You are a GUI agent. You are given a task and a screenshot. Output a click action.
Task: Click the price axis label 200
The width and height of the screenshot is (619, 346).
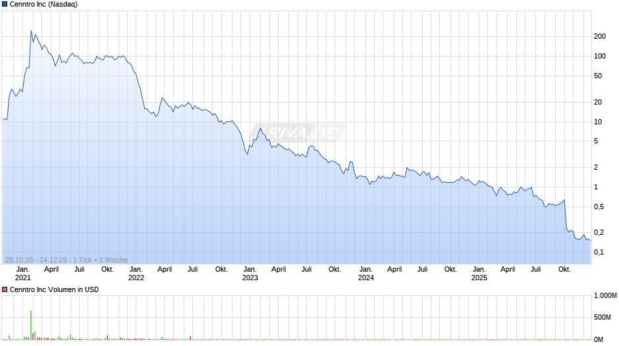point(600,36)
